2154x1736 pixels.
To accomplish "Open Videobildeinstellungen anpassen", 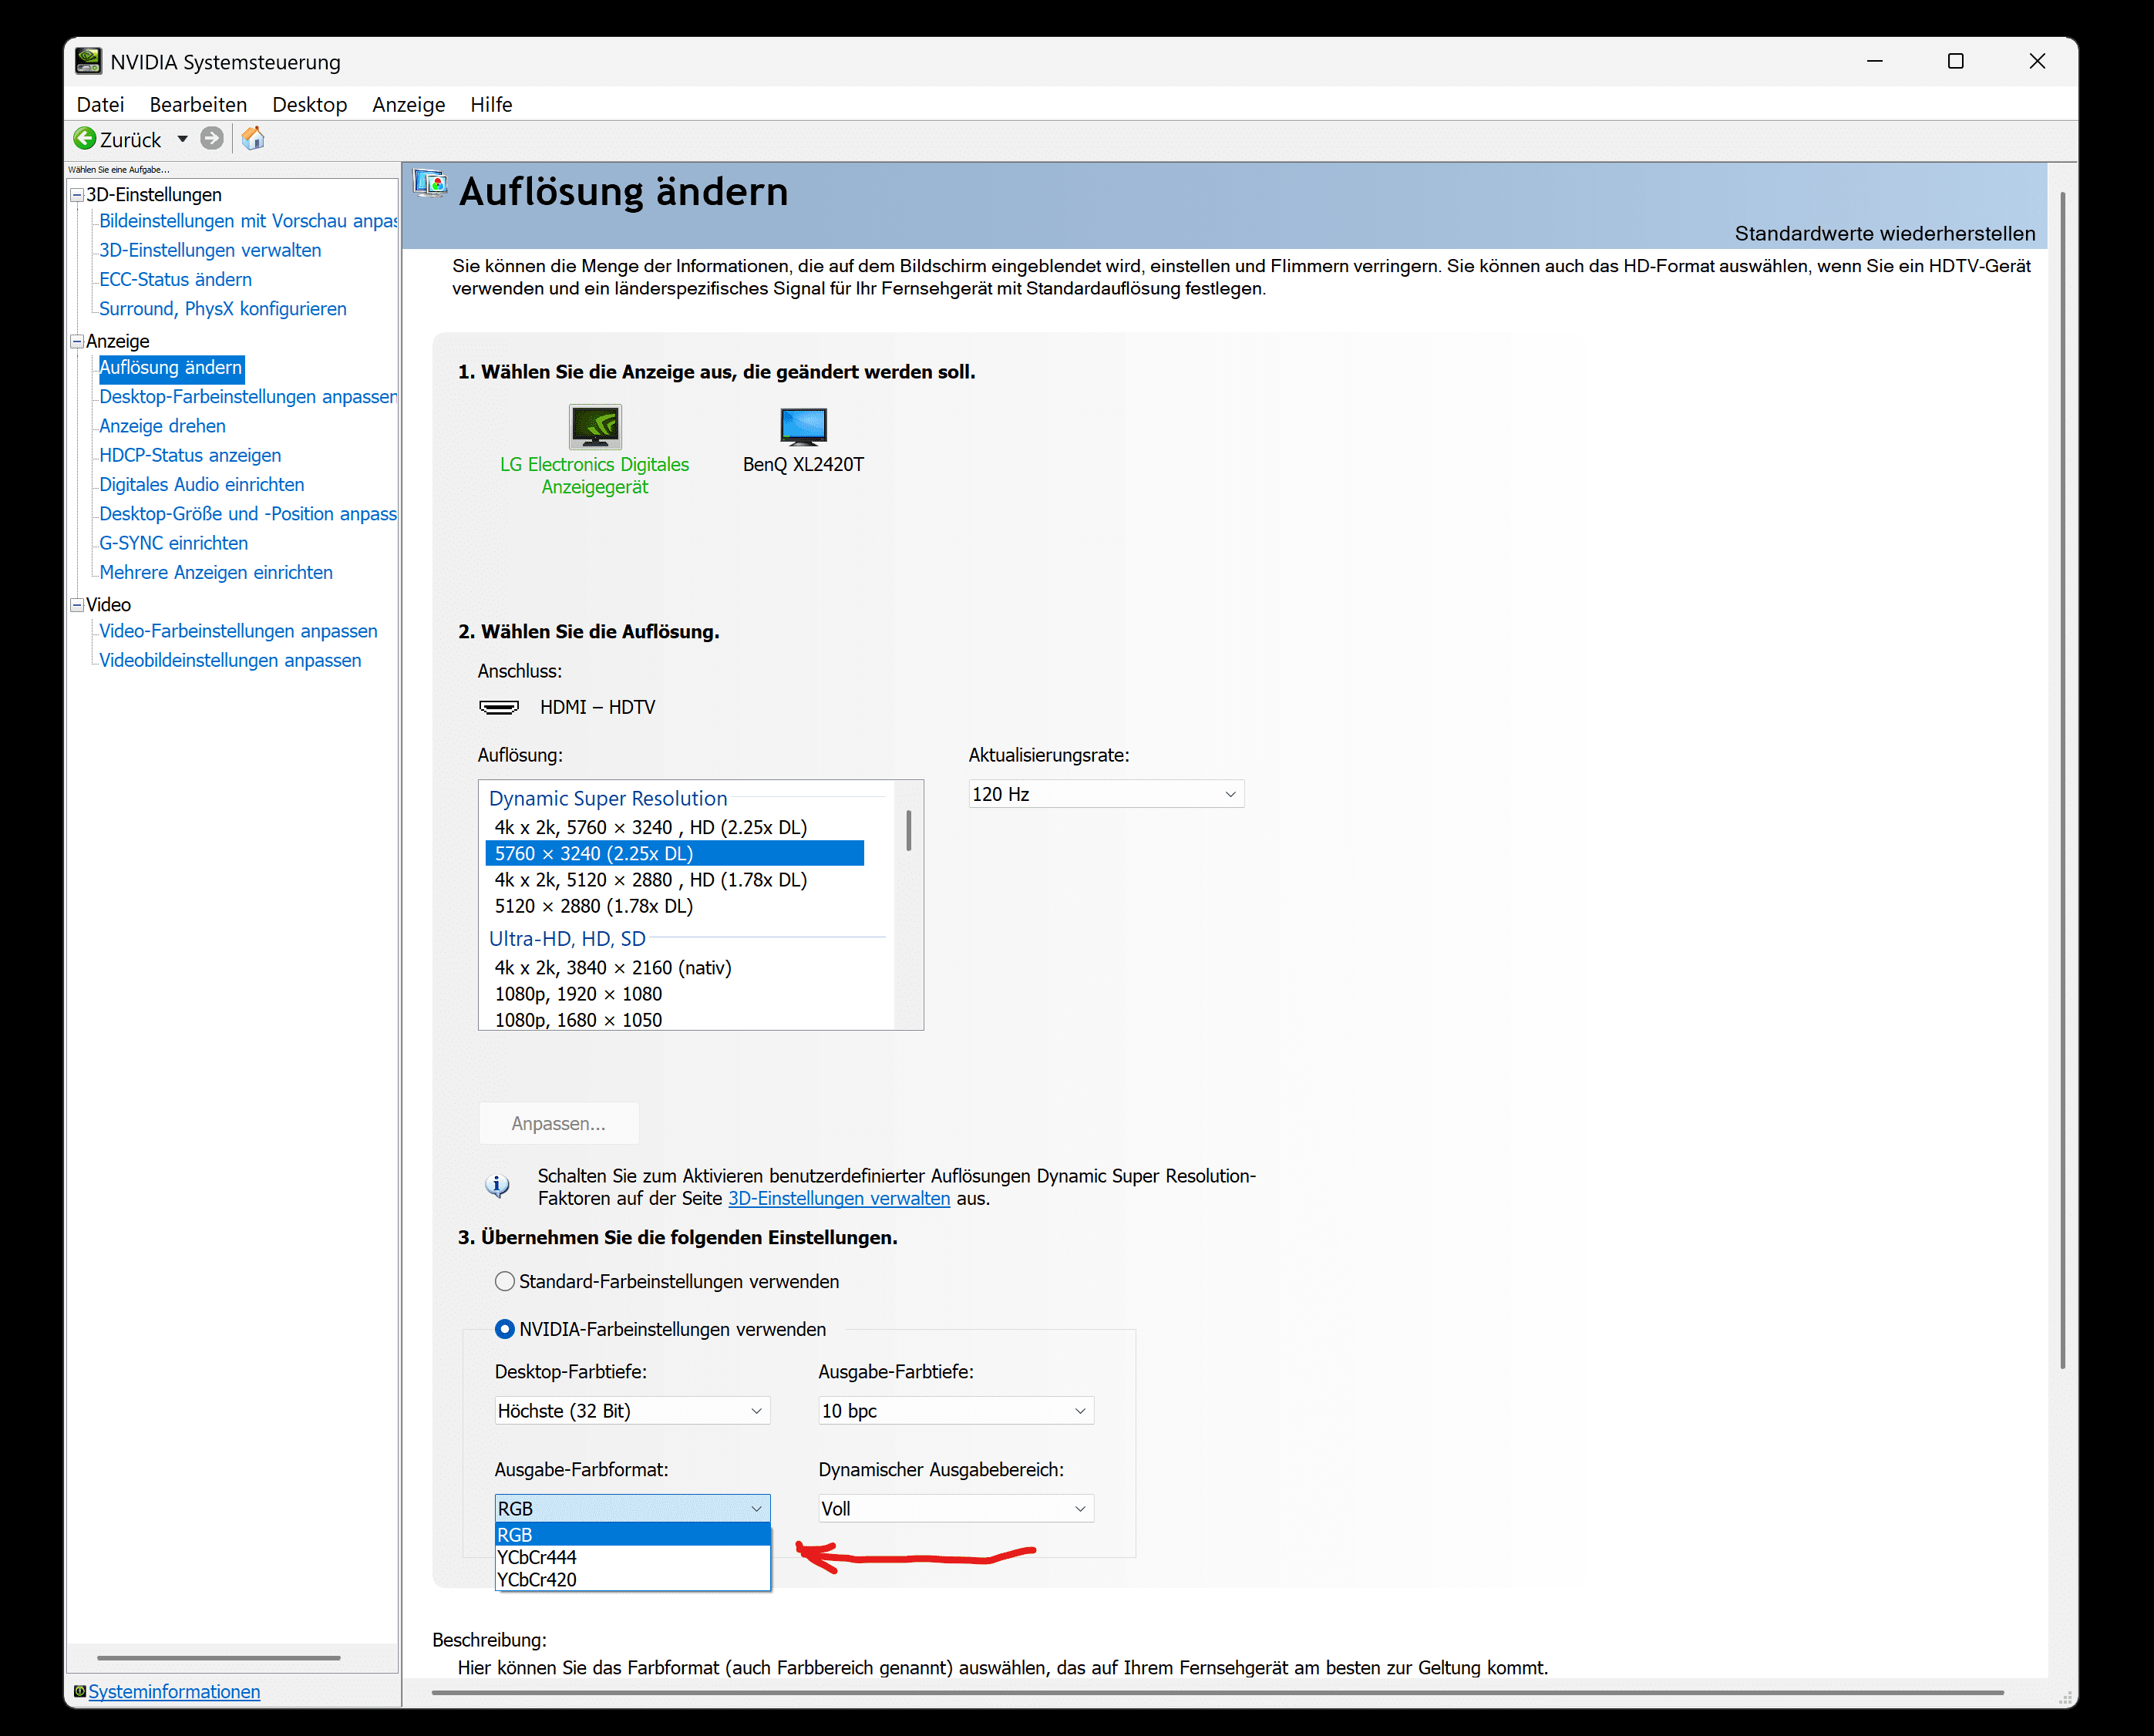I will click(230, 660).
